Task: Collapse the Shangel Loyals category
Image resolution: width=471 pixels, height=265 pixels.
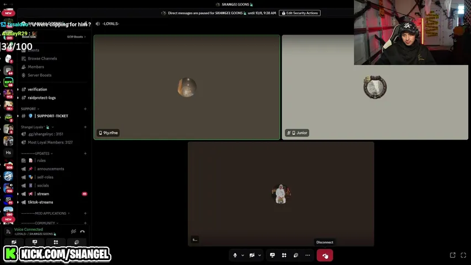Action: point(37,127)
